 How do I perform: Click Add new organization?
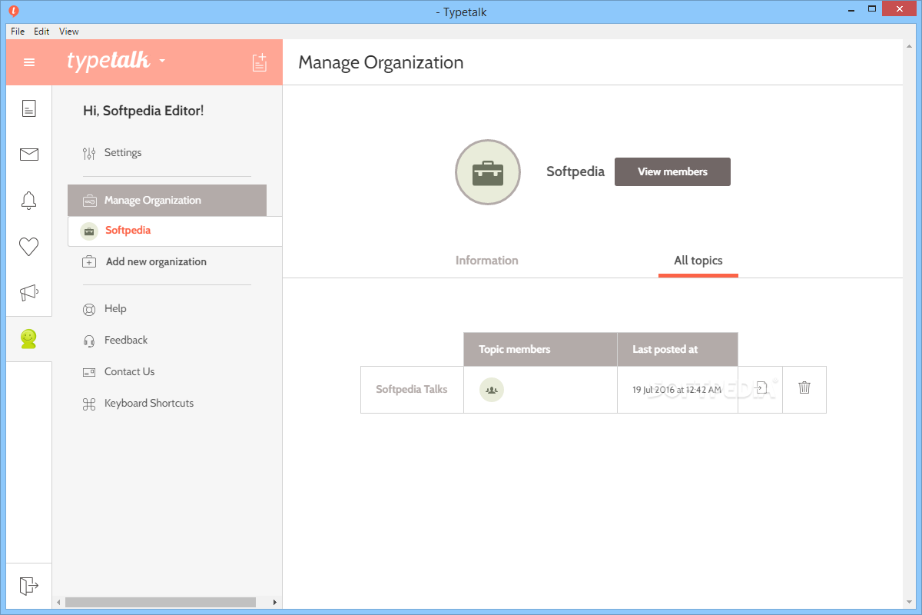(156, 261)
